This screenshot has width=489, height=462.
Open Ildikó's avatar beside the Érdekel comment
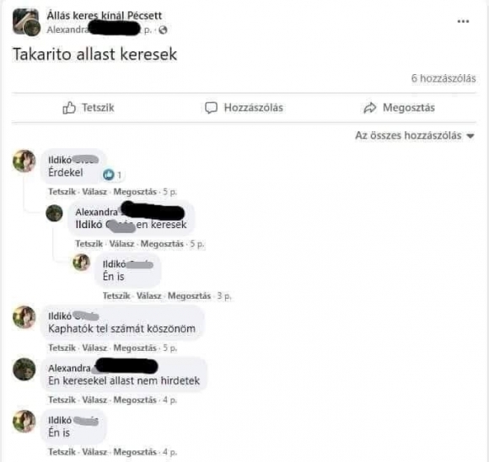(24, 161)
